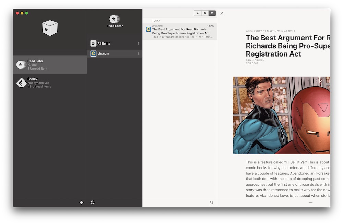Show all items filter button
This screenshot has width=343, height=224.
[x=212, y=13]
